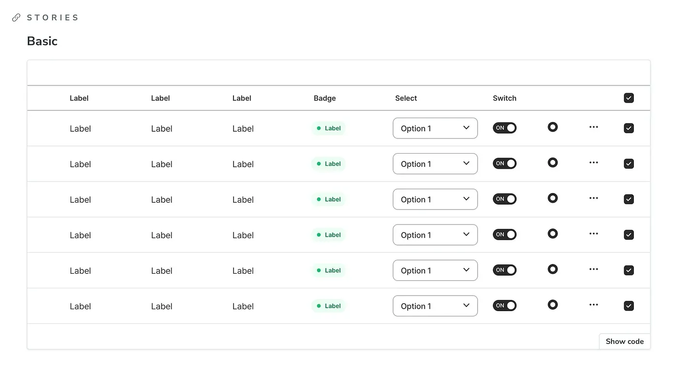Select the radio button in the second row
681x367 pixels.
pyautogui.click(x=553, y=162)
